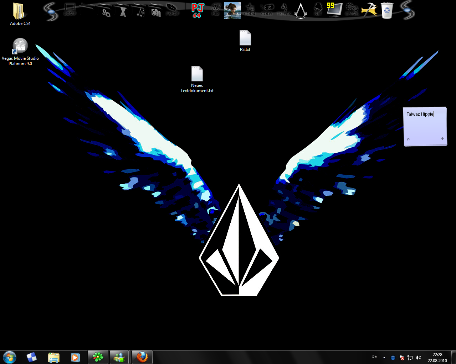Launch the HL2 icon in dock
The image size is (456, 364).
tap(215, 10)
